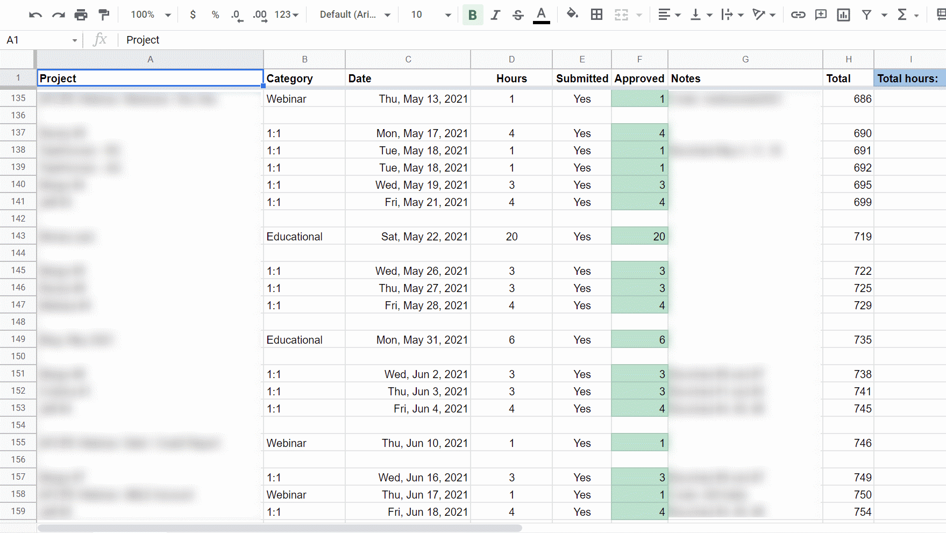Toggle strikethrough formatting
Screen dimensions: 946x533
click(x=517, y=15)
